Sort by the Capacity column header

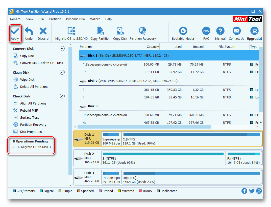tap(148, 47)
